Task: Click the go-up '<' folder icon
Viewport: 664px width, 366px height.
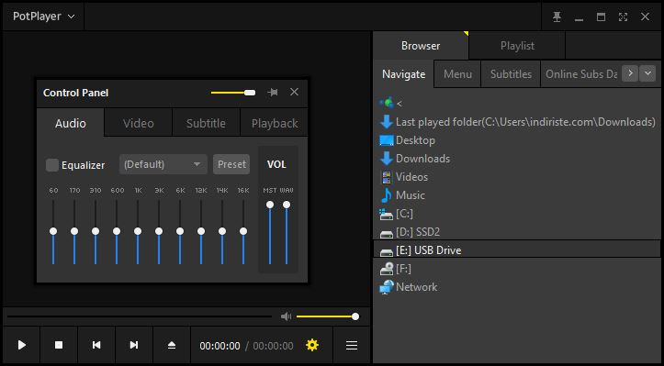Action: click(x=387, y=103)
